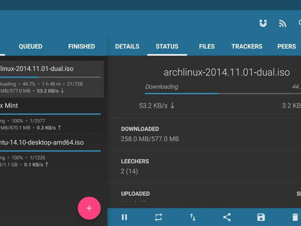Delete the torrent with the trash icon
The image size is (301, 226).
point(295,217)
